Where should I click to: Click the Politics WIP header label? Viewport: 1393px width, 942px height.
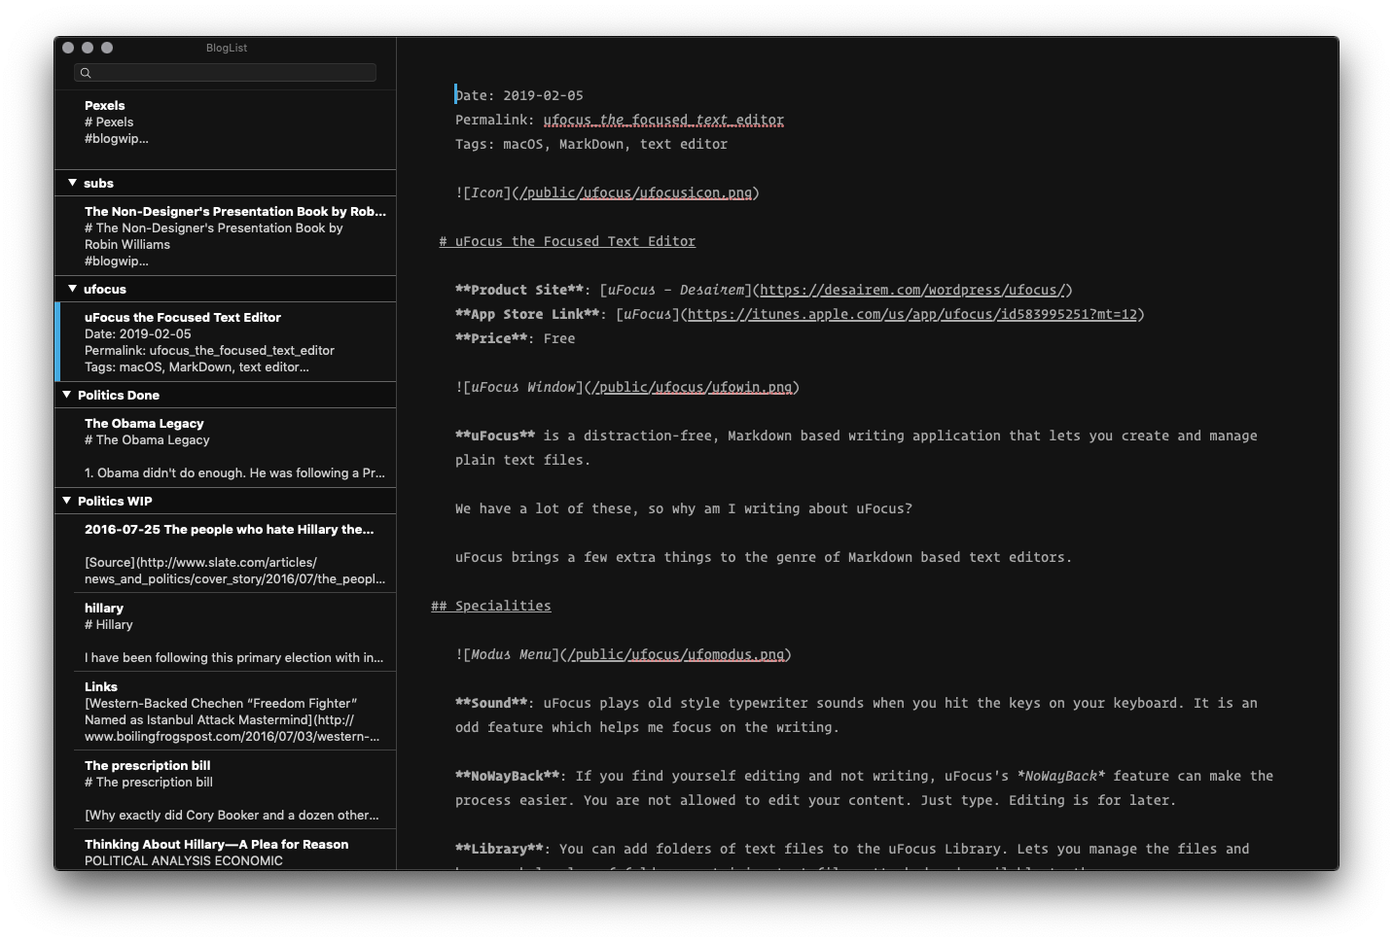[x=115, y=501]
